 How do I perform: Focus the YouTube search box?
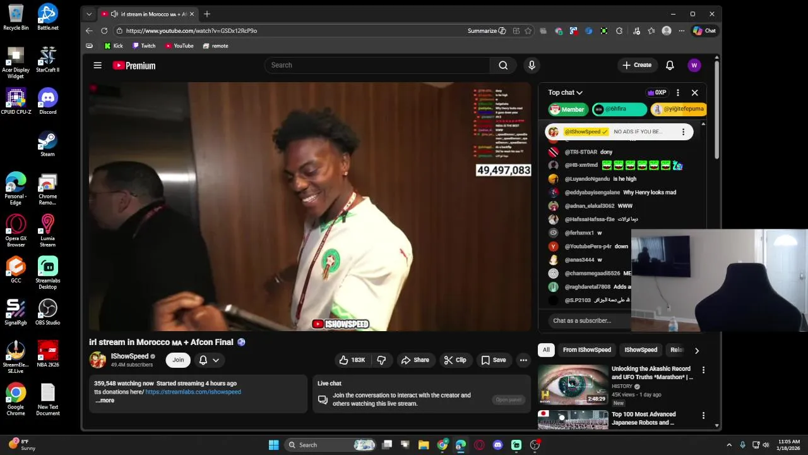coord(377,65)
